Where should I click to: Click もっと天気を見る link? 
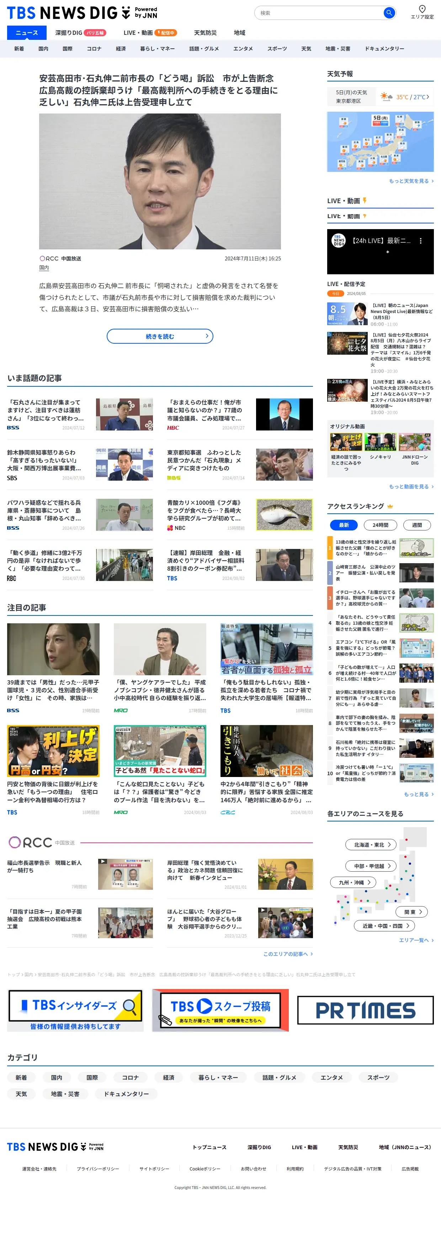point(411,181)
